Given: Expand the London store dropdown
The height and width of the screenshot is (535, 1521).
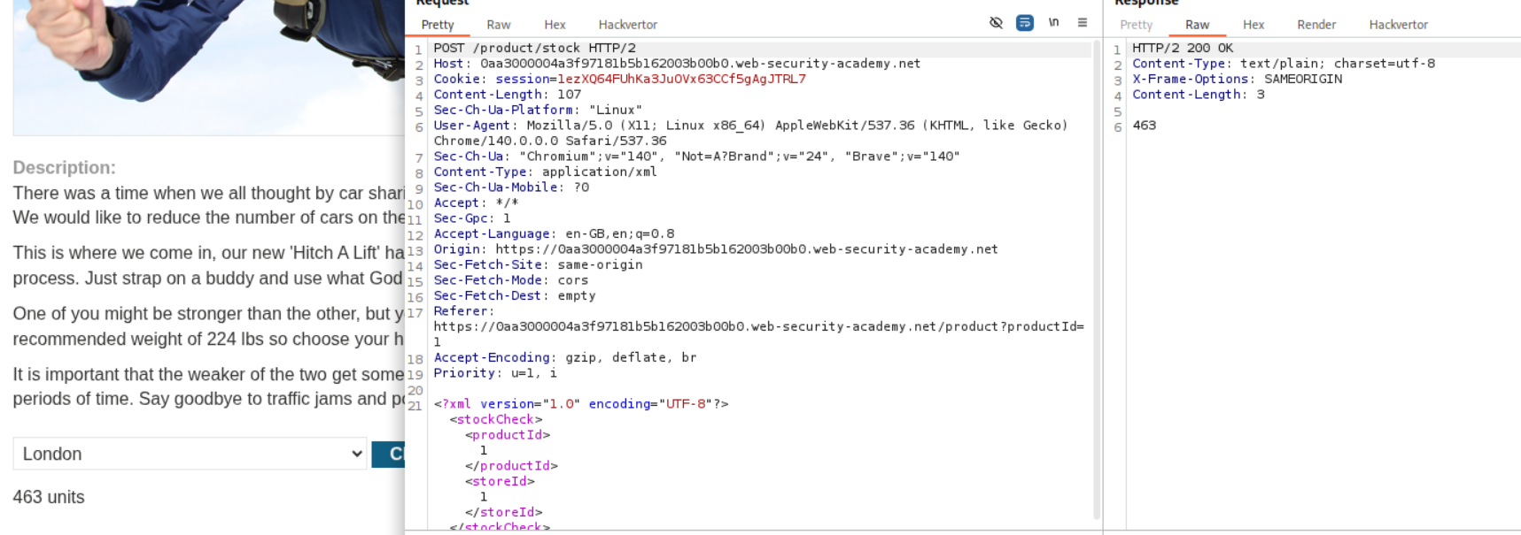Looking at the screenshot, I should [x=190, y=454].
